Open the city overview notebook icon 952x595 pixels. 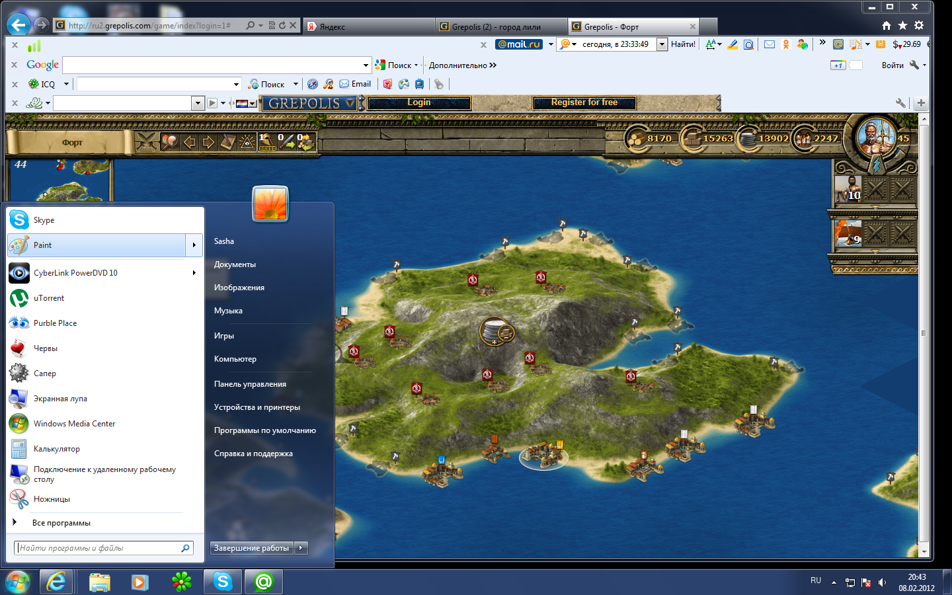click(228, 142)
